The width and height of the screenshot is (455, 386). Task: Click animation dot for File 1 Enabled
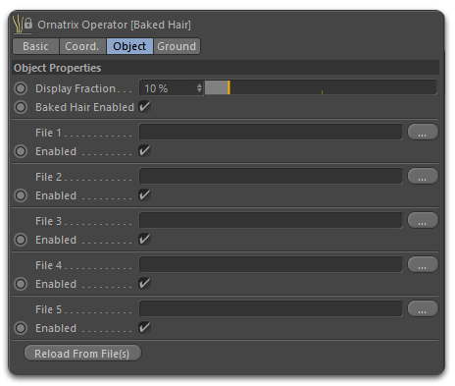click(x=21, y=151)
